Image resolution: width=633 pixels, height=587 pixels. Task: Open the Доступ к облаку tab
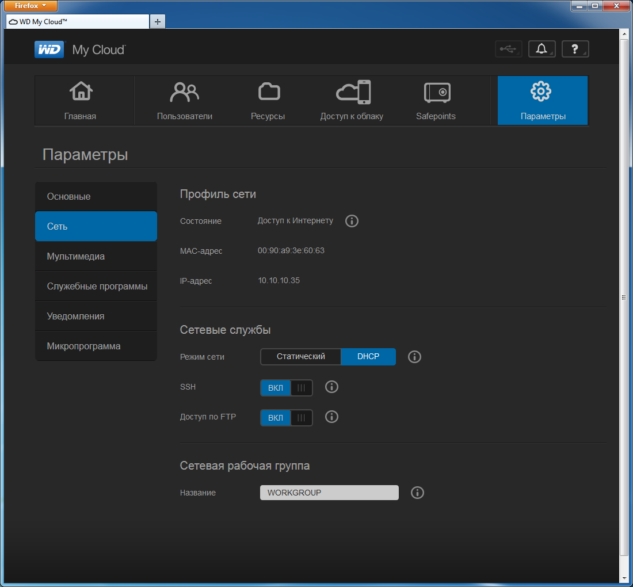[352, 101]
